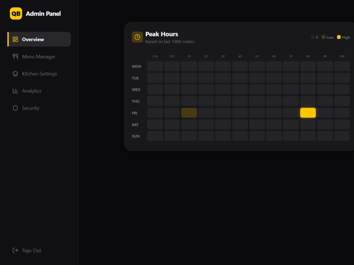
Task: Click the 'TUE' row label
Action: point(135,78)
